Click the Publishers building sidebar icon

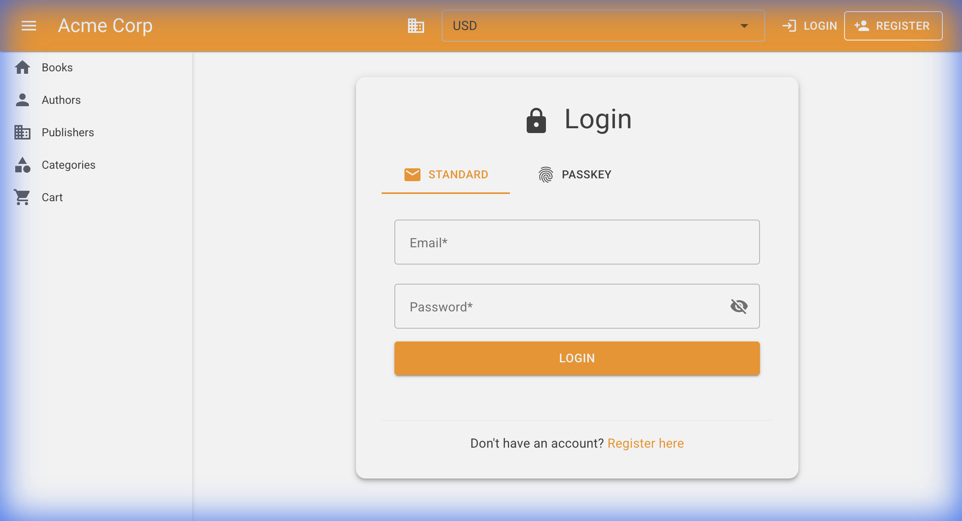(22, 132)
